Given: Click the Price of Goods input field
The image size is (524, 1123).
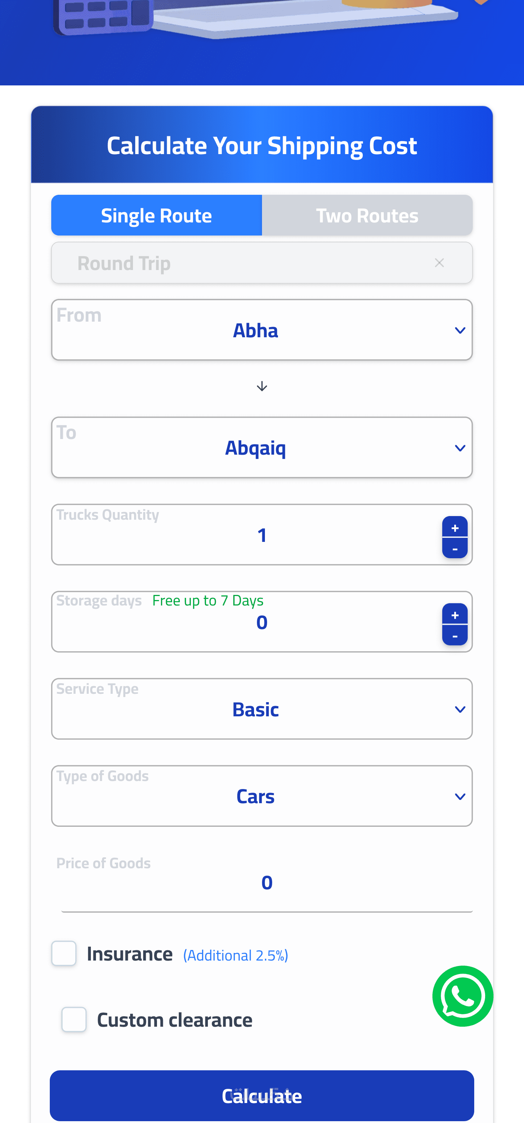Looking at the screenshot, I should pyautogui.click(x=266, y=883).
